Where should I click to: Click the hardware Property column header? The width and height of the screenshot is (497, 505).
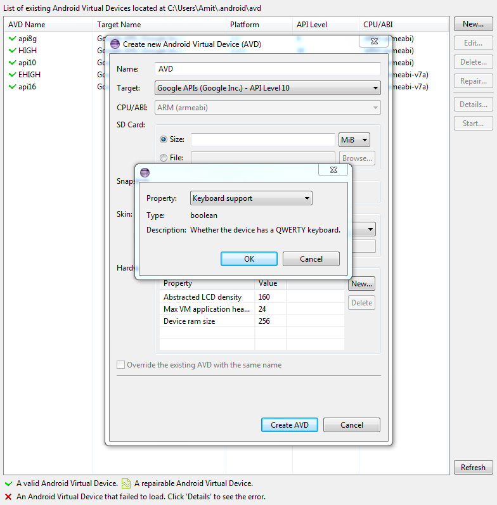(x=207, y=283)
